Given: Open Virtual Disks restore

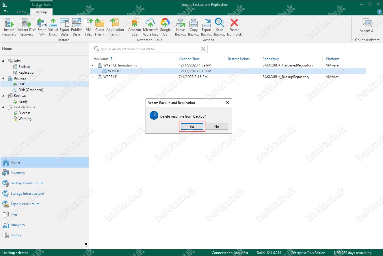Looking at the screenshot, I should (x=53, y=27).
